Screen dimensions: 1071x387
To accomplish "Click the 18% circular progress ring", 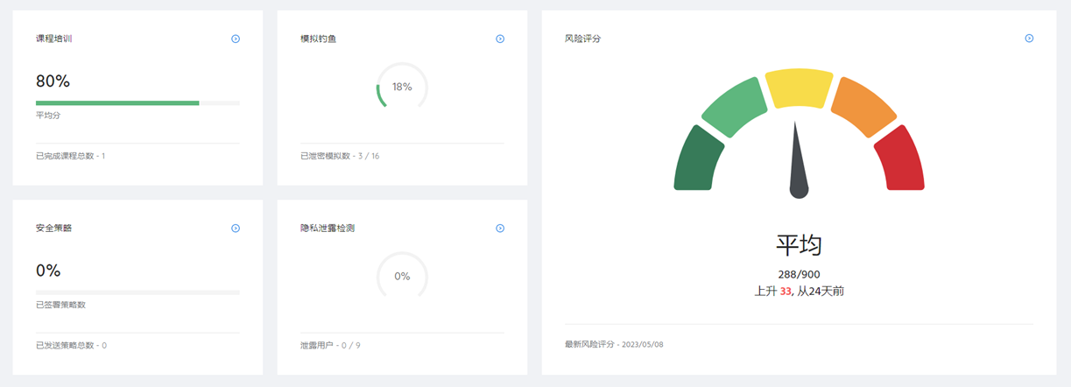I will point(402,87).
